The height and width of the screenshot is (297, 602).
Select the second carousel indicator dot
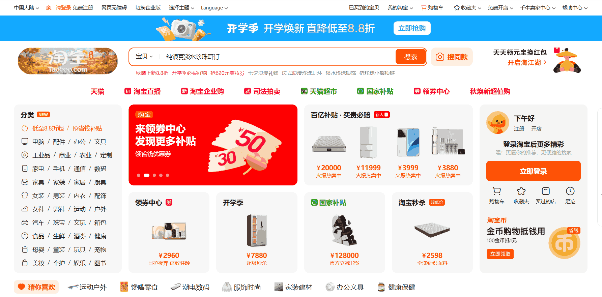pyautogui.click(x=146, y=175)
